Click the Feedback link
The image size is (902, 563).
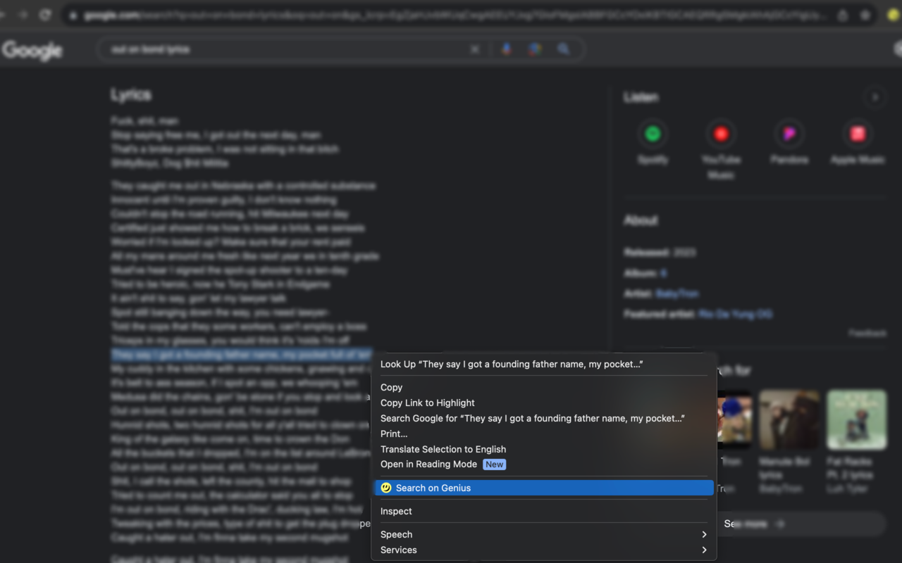tap(867, 333)
